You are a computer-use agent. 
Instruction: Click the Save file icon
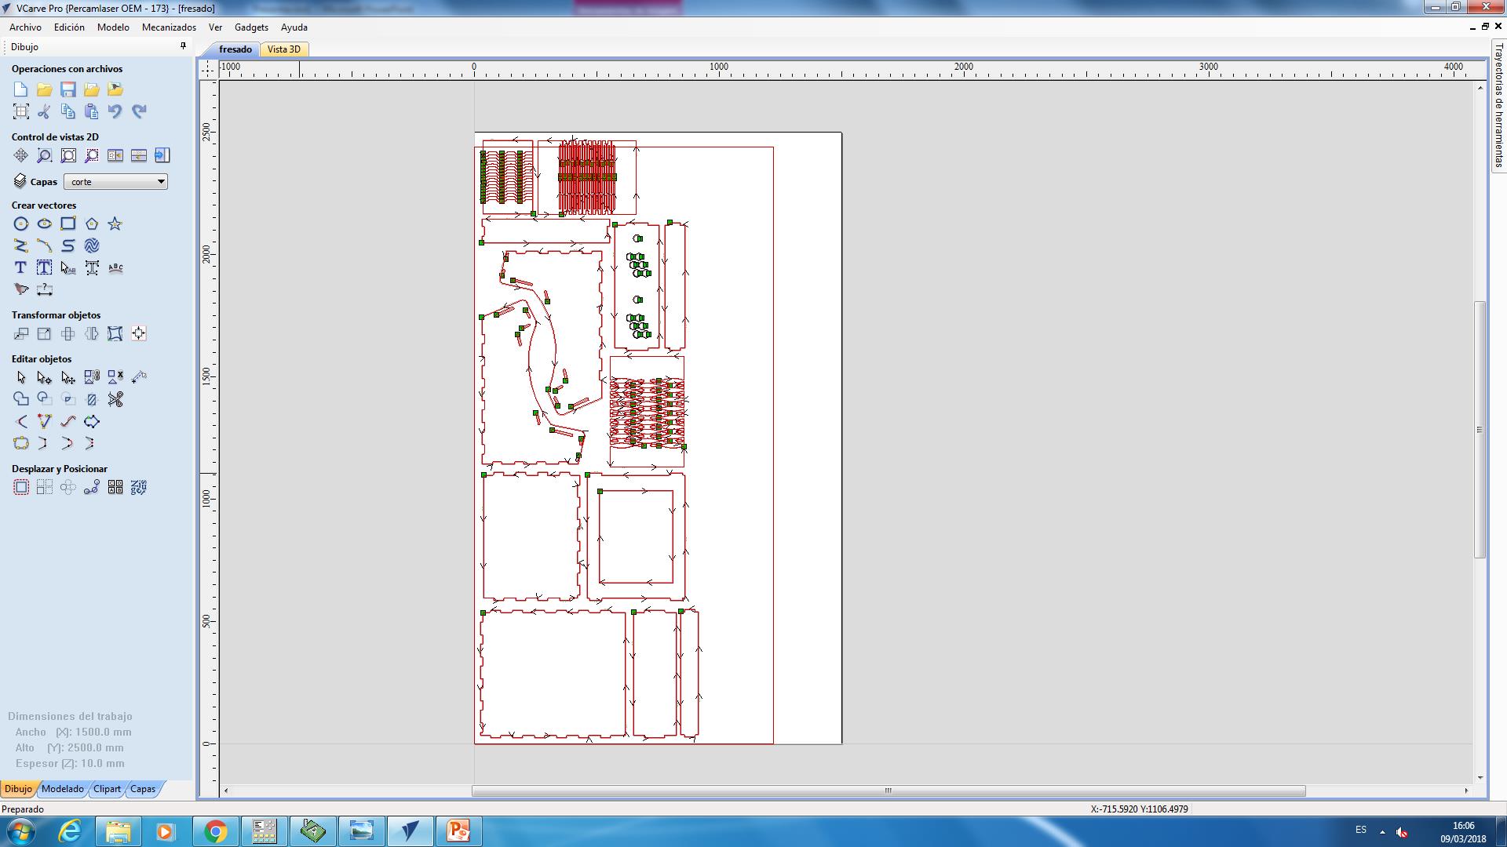(x=68, y=89)
